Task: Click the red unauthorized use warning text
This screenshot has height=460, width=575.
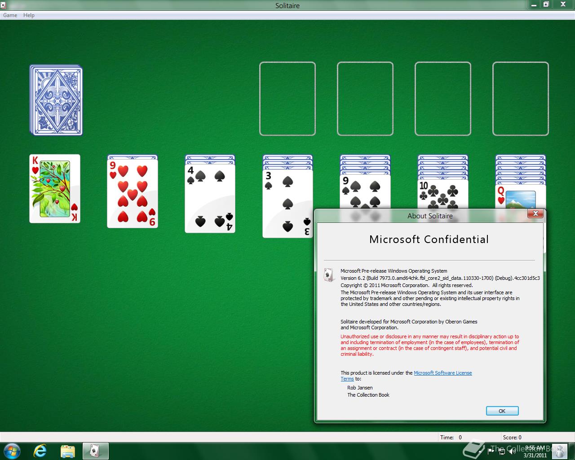Action: (430, 345)
